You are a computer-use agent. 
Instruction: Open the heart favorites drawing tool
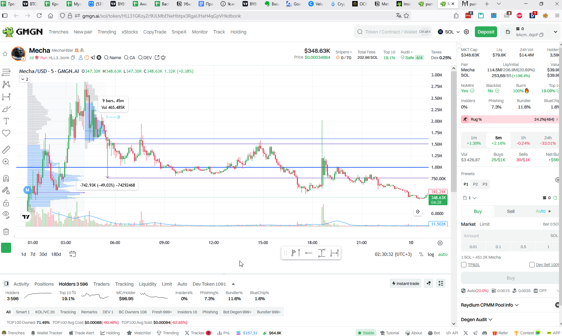coord(6,133)
